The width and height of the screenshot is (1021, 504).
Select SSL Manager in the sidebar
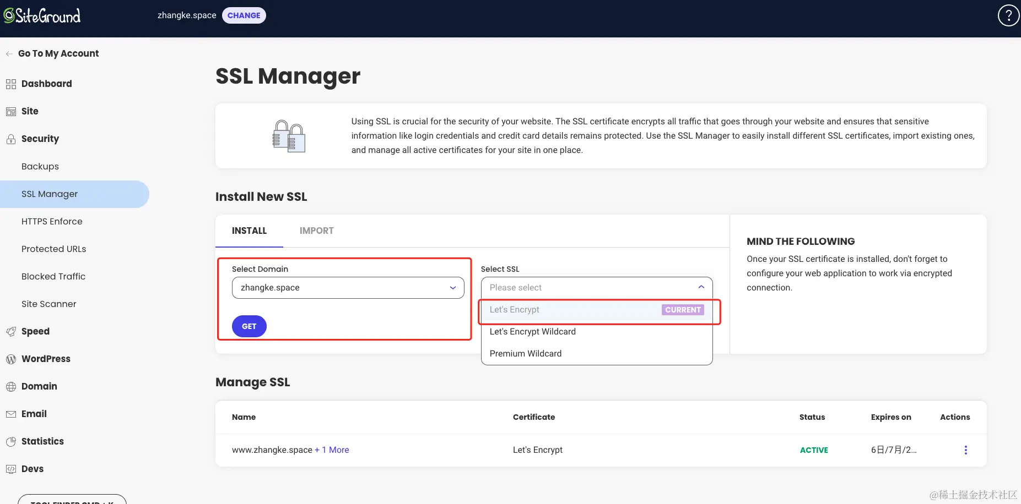pyautogui.click(x=74, y=194)
